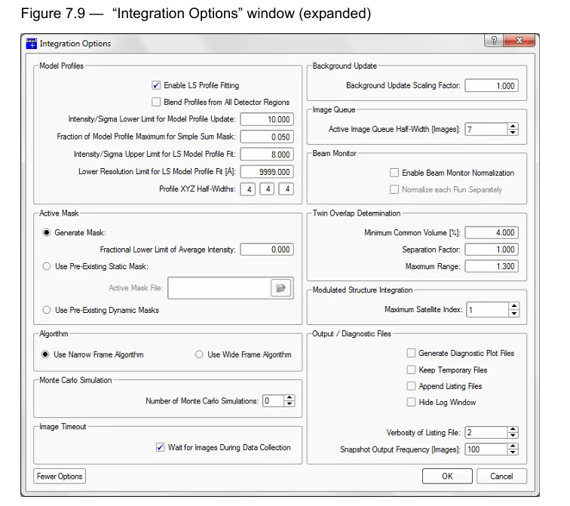Image resolution: width=570 pixels, height=506 pixels.
Task: Decrease Maximum Satellite Index value
Action: (x=513, y=313)
